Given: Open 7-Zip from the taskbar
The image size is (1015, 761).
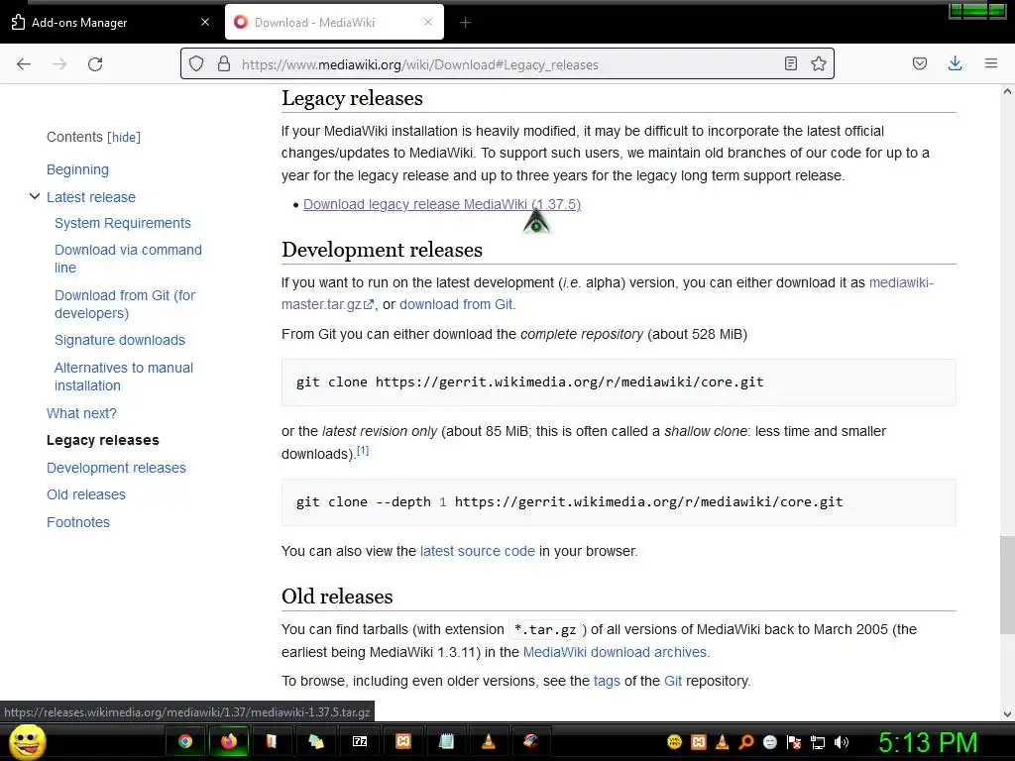Looking at the screenshot, I should [x=359, y=741].
